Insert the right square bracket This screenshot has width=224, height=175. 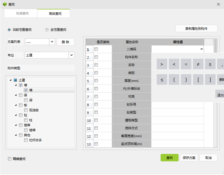210,79
